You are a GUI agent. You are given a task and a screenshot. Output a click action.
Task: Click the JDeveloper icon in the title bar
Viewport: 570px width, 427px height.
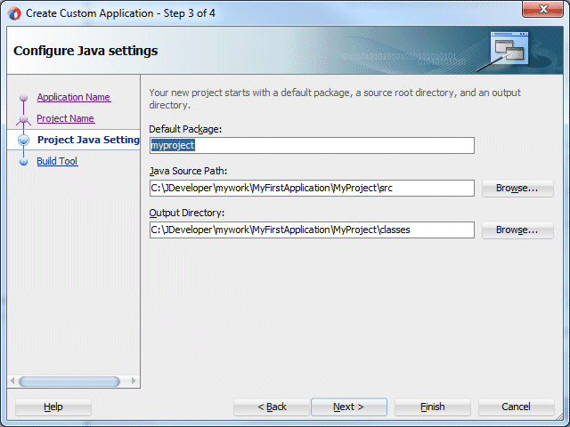(x=14, y=14)
